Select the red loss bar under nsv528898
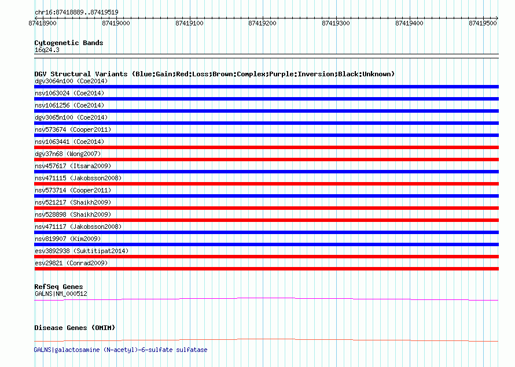 click(266, 220)
